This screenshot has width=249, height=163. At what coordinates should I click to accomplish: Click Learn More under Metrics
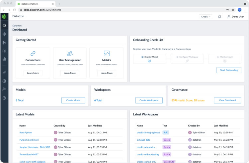click(x=107, y=73)
